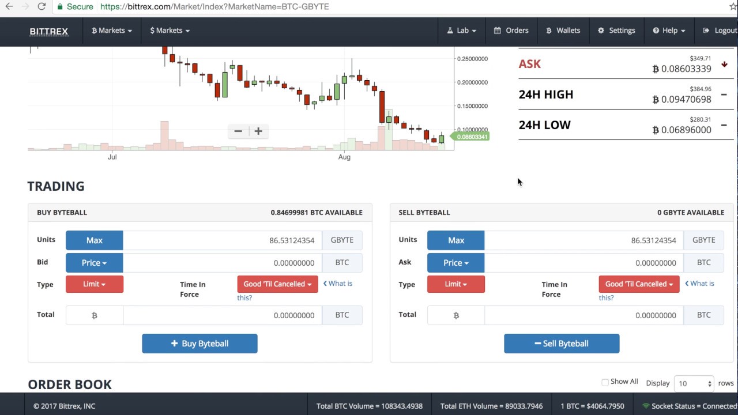Open Limit type dropdown in Sell panel
738x415 pixels.
pyautogui.click(x=456, y=284)
